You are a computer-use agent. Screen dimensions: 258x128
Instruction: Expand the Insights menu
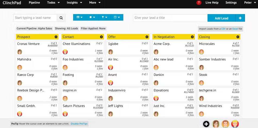click(x=74, y=3)
